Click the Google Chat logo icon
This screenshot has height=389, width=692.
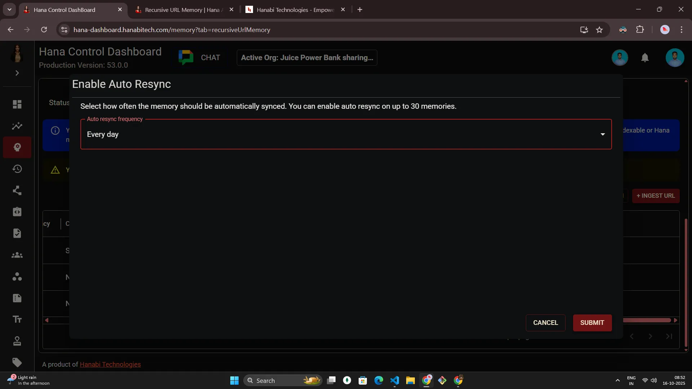click(x=186, y=58)
